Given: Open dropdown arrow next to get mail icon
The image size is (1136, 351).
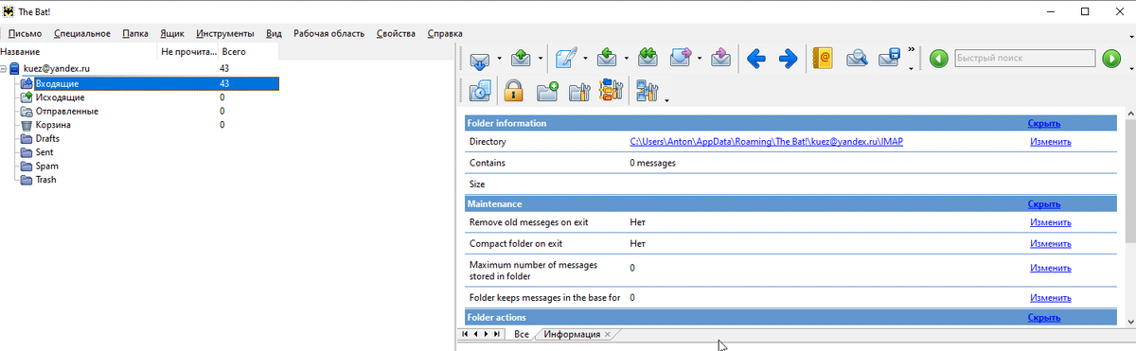Looking at the screenshot, I should (x=499, y=59).
